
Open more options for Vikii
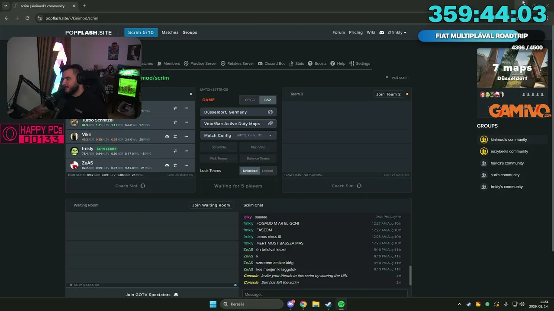187,136
